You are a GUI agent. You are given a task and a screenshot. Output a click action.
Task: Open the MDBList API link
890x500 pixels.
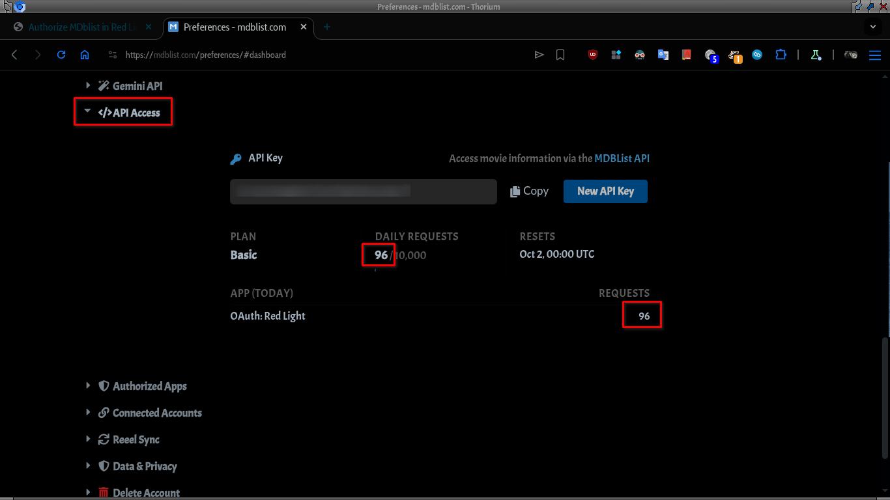(x=622, y=158)
